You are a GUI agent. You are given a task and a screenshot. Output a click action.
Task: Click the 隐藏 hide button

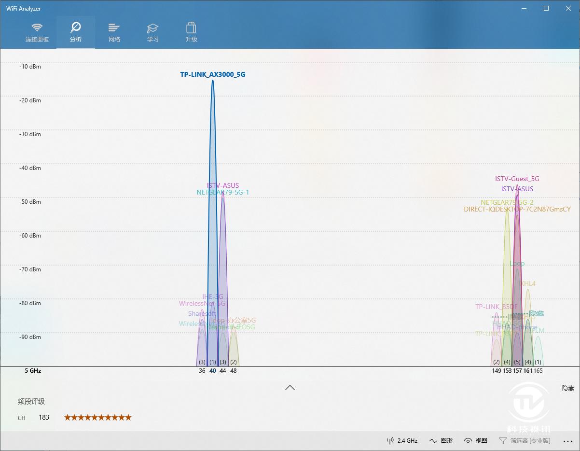(568, 388)
